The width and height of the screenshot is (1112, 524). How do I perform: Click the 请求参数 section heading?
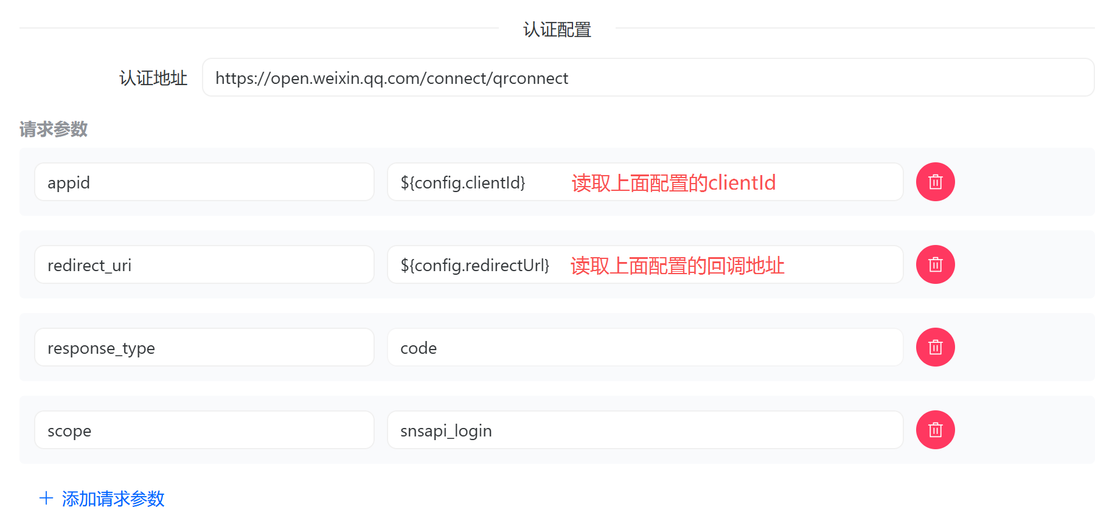click(54, 129)
